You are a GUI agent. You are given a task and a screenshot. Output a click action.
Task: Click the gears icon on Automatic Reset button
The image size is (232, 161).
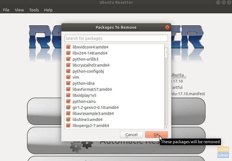[x=81, y=146]
